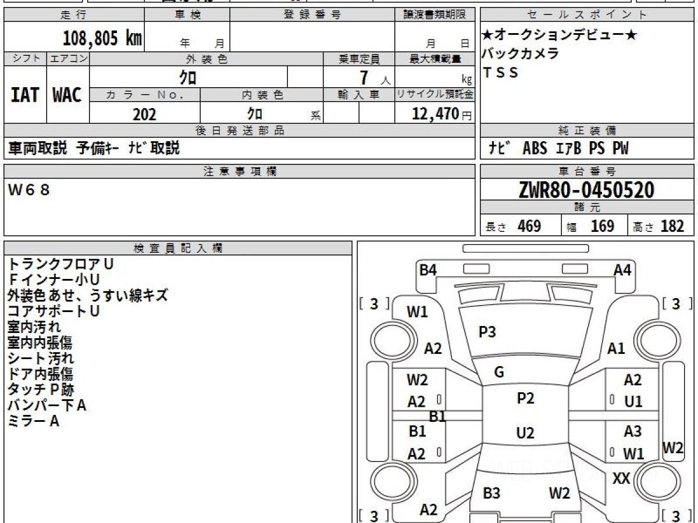Click the W68 note

(x=29, y=189)
